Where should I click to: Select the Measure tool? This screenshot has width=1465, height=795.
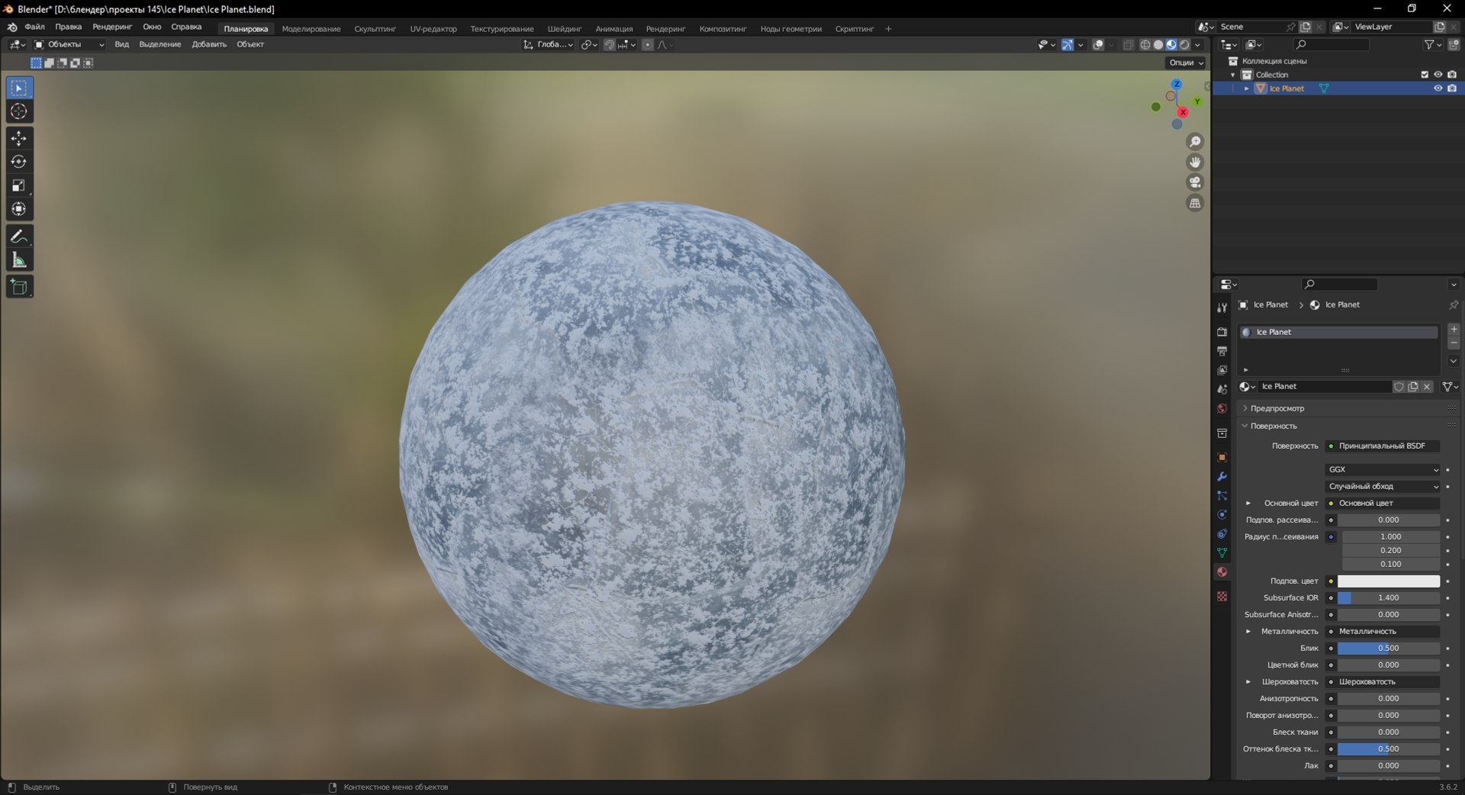[x=19, y=260]
